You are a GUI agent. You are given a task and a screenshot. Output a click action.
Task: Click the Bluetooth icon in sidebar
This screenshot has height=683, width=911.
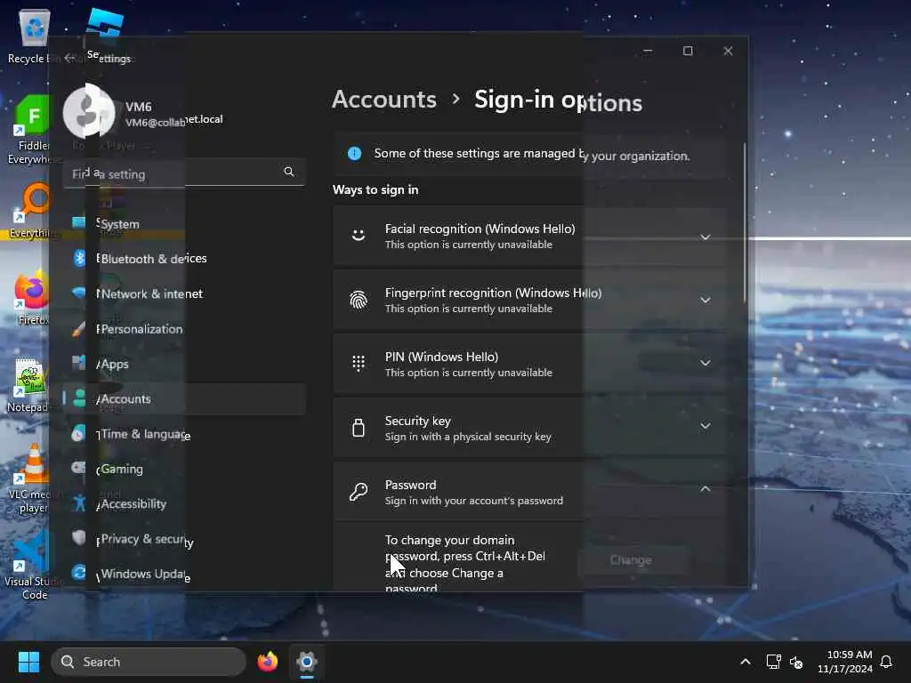[79, 258]
